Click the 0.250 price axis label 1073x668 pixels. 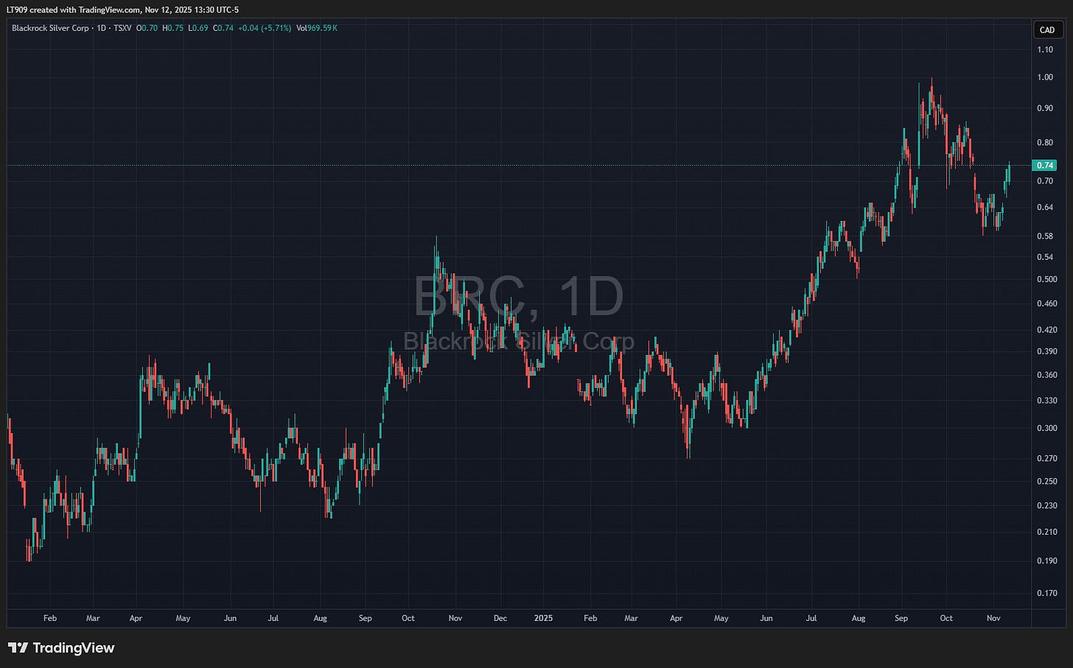1047,482
